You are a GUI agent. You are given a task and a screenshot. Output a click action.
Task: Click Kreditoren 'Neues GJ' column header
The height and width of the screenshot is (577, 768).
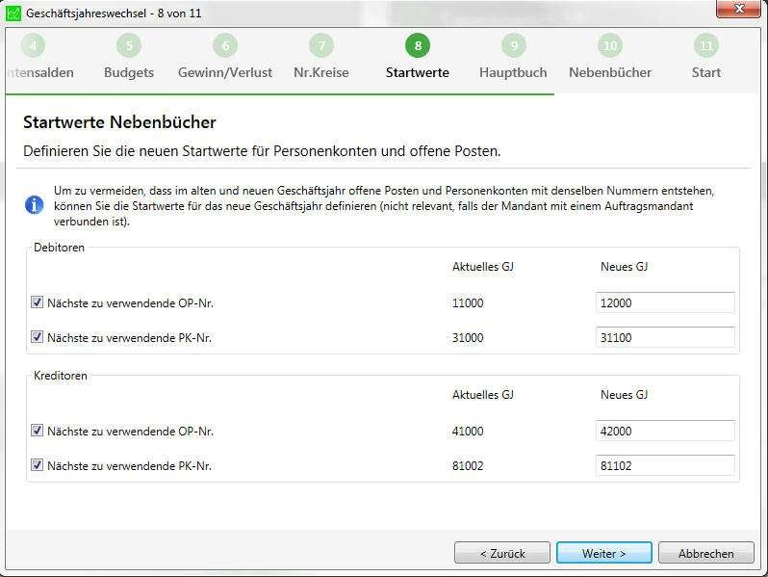pos(624,395)
